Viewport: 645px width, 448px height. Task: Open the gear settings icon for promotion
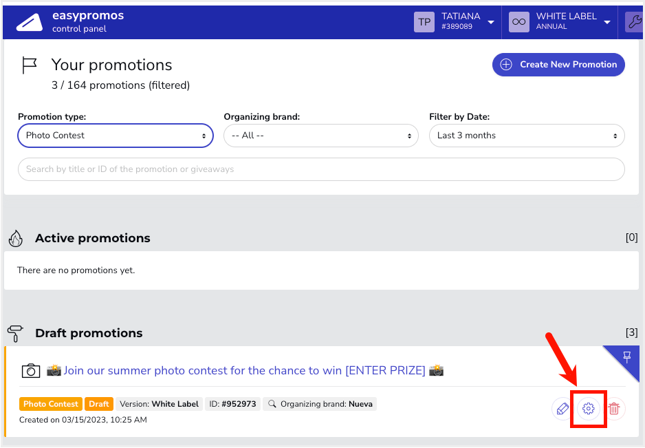pos(588,409)
